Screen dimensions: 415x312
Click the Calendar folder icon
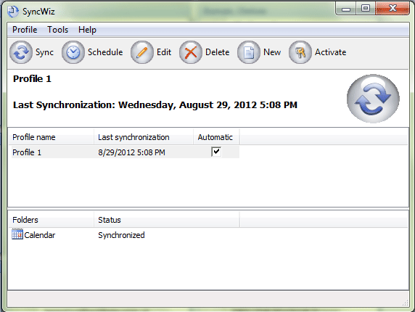coord(17,234)
